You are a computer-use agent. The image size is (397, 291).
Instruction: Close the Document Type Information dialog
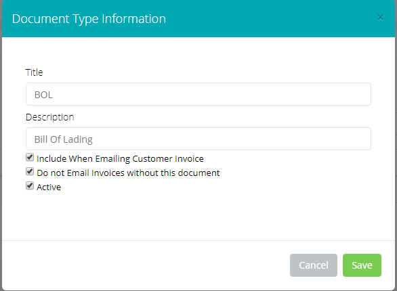pyautogui.click(x=380, y=18)
